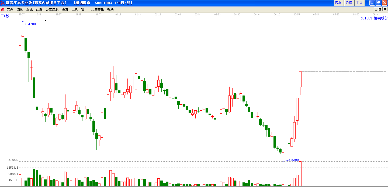Click the 12-07 date on the time axis

point(22,14)
